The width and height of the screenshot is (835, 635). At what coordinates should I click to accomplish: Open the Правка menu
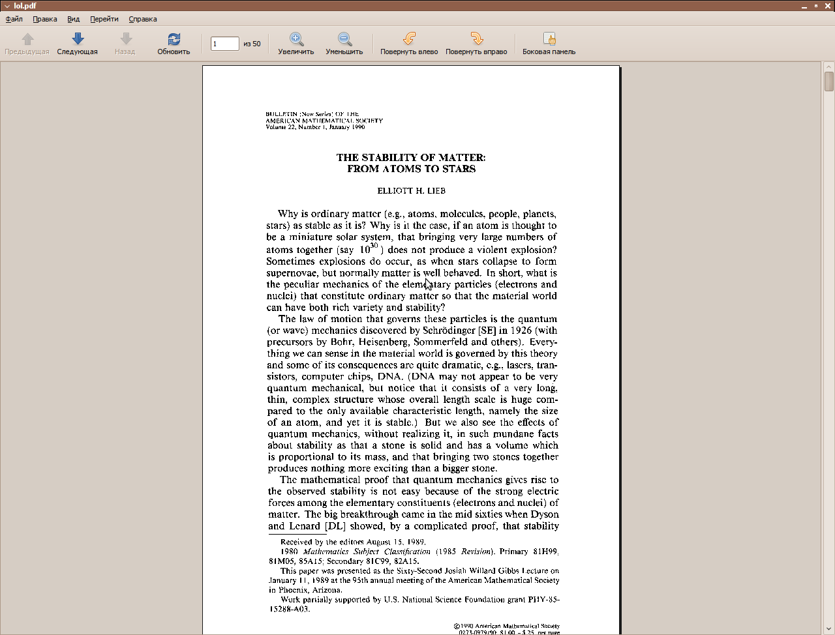[45, 19]
